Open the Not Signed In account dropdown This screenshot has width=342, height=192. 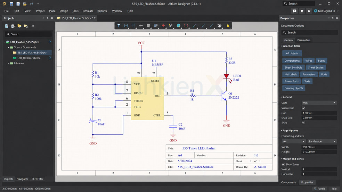click(x=326, y=11)
